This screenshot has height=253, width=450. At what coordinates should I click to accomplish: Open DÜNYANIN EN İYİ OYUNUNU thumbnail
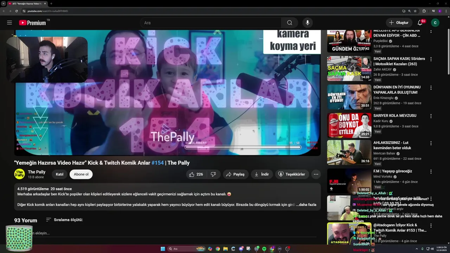coord(349,97)
